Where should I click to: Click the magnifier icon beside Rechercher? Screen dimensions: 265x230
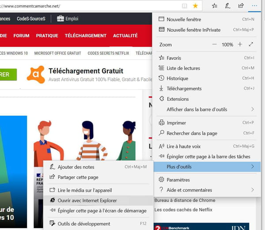[161, 133]
